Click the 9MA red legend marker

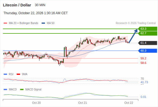[18, 74]
